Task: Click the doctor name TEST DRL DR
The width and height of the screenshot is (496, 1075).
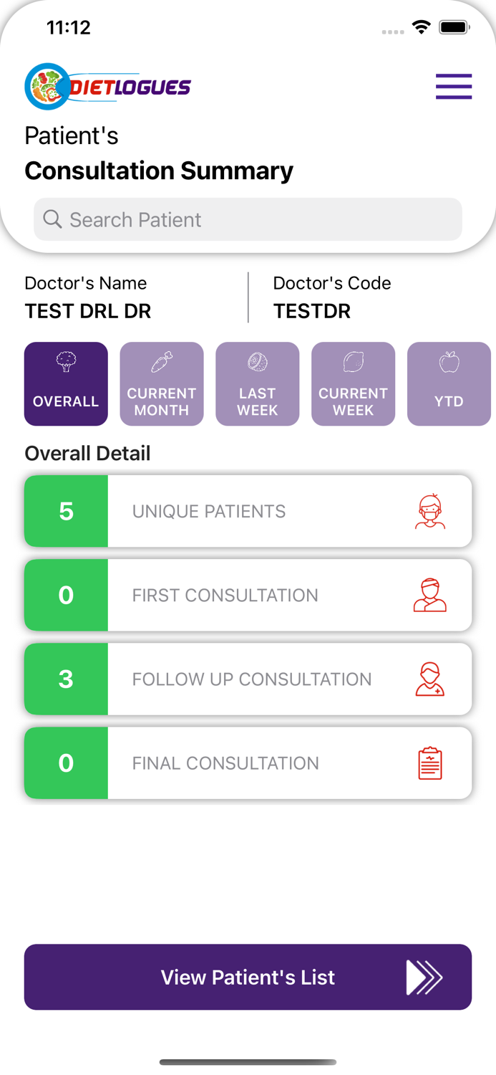Action: coord(87,311)
